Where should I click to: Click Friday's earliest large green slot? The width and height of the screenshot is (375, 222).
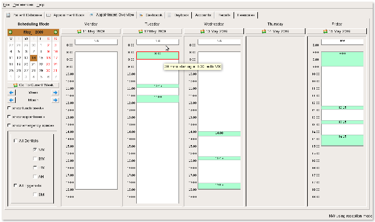pos(342,59)
